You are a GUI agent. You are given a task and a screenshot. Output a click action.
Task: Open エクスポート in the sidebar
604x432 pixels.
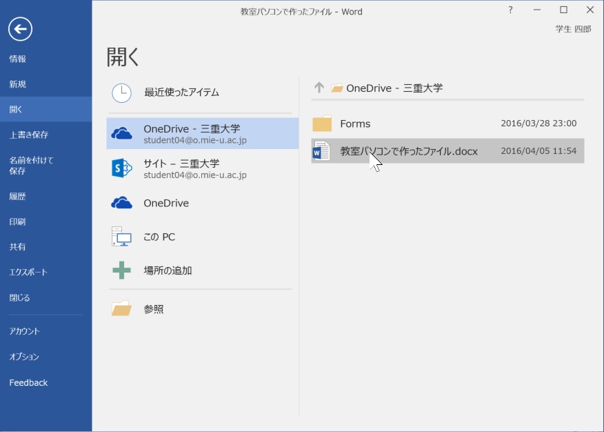(28, 272)
